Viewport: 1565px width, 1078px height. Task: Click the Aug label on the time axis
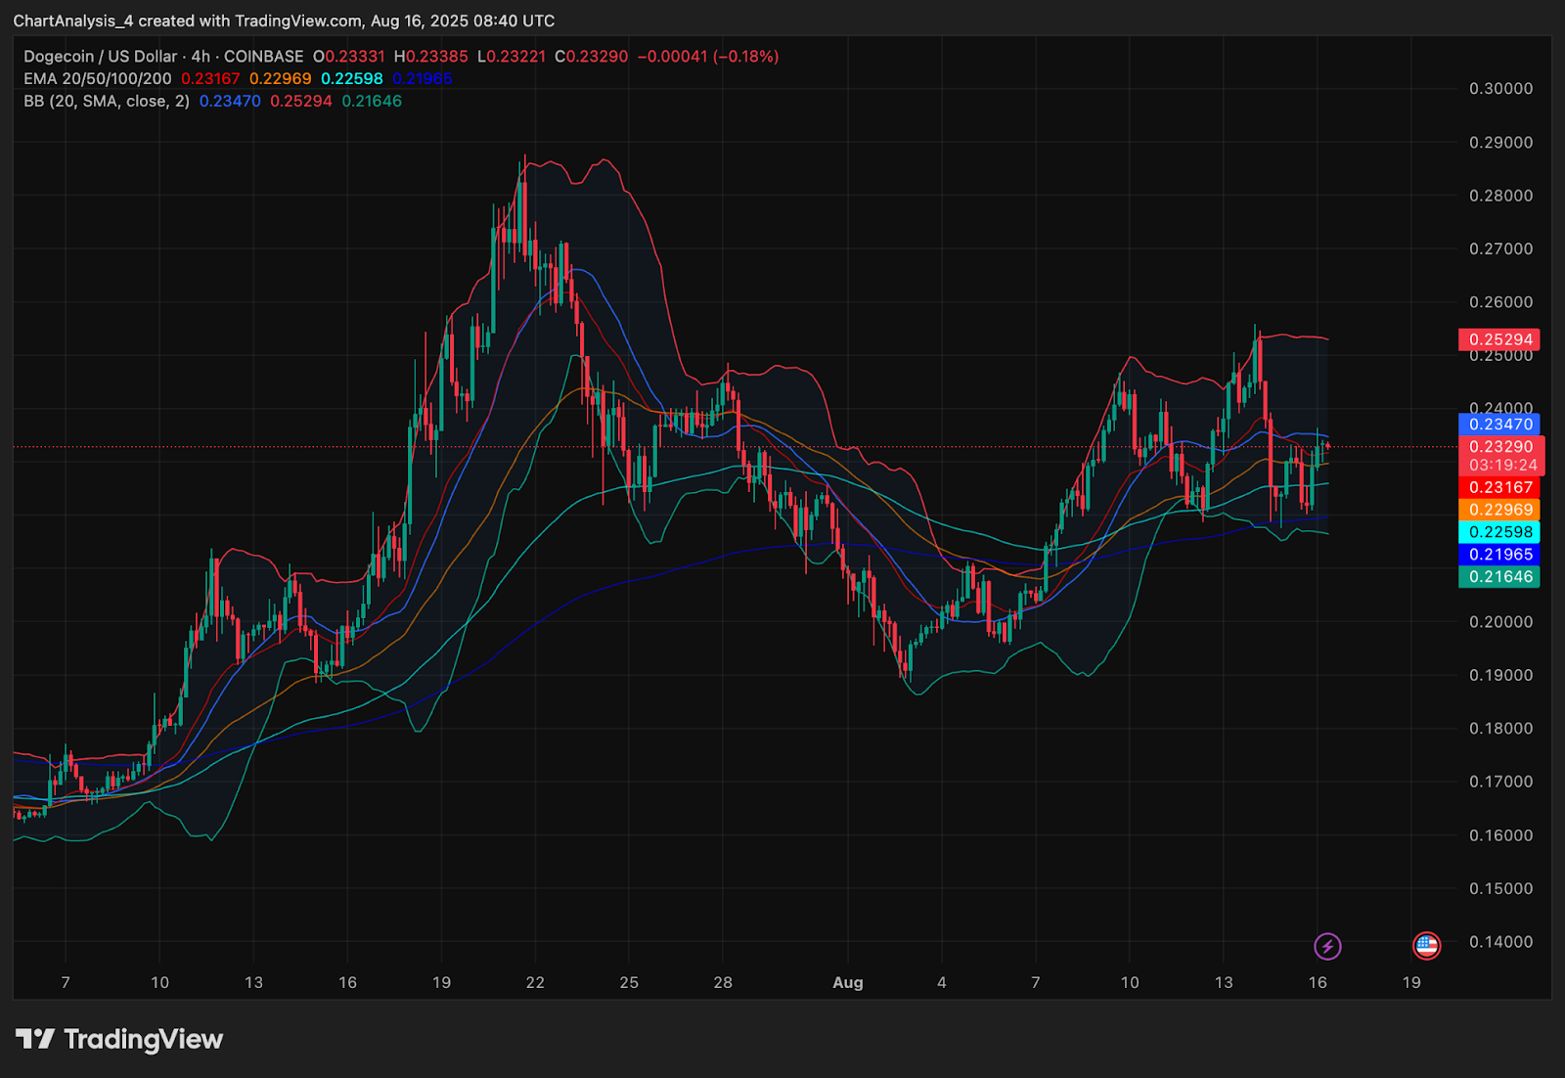[847, 983]
